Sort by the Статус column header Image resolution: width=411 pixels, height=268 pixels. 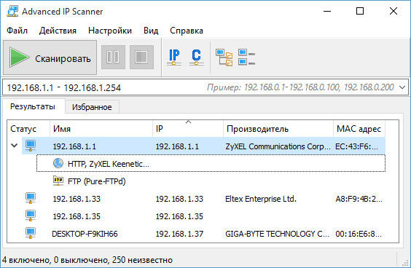pyautogui.click(x=28, y=129)
